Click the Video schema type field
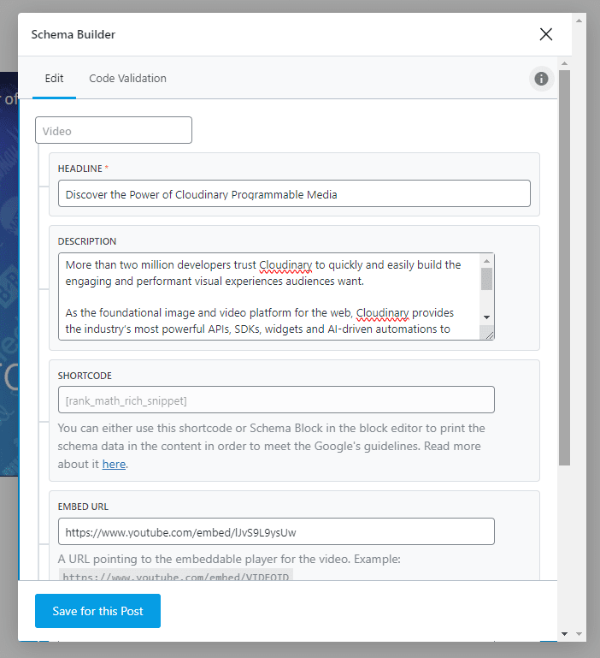The width and height of the screenshot is (600, 658). 114,131
